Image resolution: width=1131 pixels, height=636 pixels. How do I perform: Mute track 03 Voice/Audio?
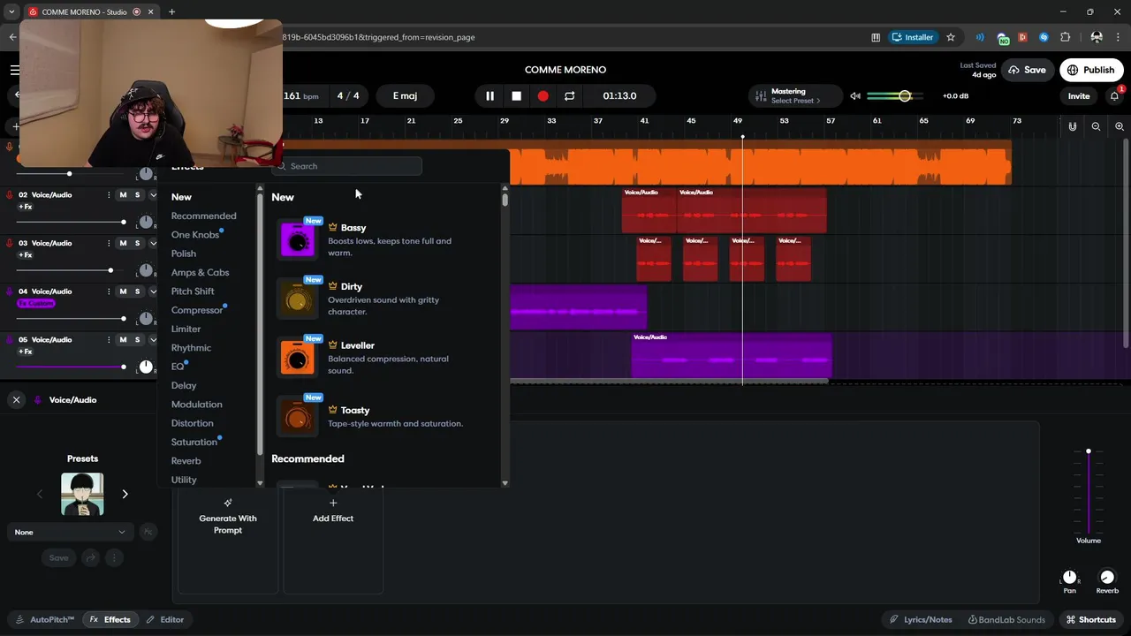[x=123, y=243]
